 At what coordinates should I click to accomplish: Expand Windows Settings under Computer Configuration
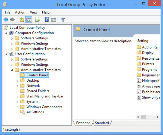(12, 44)
